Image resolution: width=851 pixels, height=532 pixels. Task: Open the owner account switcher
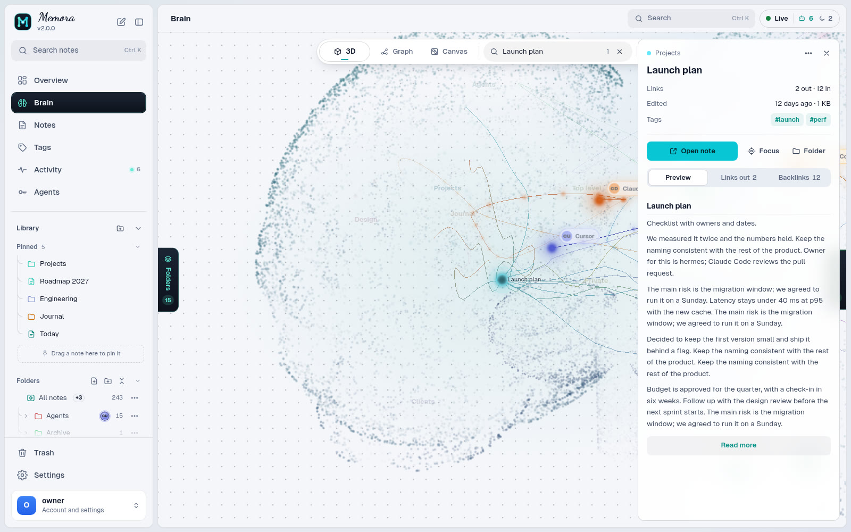tap(79, 505)
